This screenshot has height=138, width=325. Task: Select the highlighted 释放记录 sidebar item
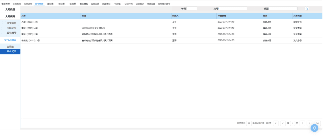pos(10,51)
